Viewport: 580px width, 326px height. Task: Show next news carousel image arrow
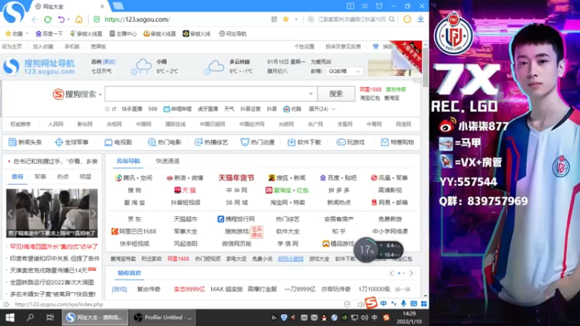(94, 213)
